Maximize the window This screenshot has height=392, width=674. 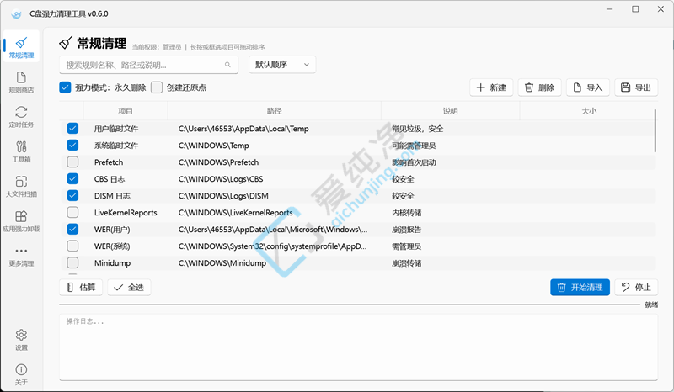[635, 9]
